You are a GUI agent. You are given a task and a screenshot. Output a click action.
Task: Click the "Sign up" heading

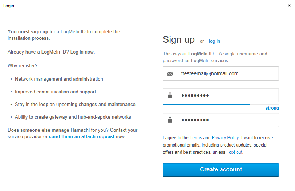coord(179,40)
